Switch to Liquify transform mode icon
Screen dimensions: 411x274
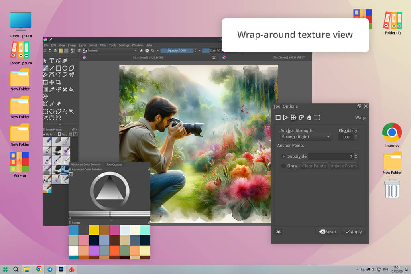pos(309,118)
